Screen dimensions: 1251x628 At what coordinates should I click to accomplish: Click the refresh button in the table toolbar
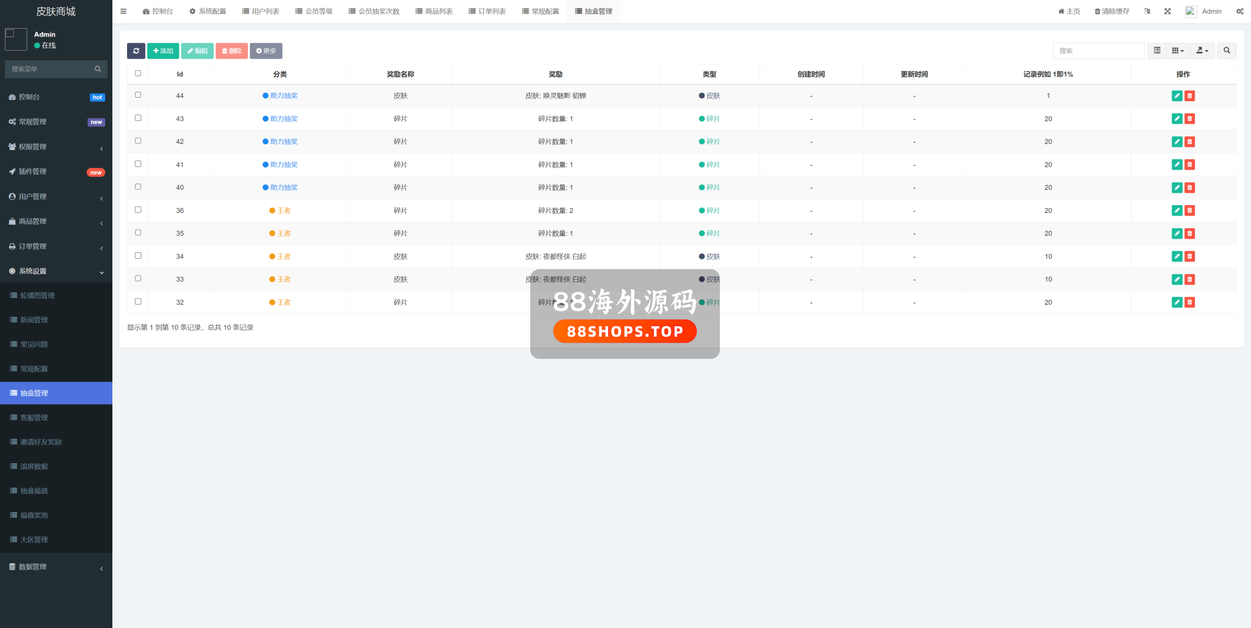pyautogui.click(x=136, y=51)
